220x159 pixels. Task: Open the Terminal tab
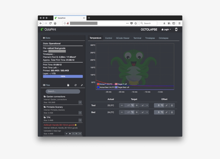(137, 38)
